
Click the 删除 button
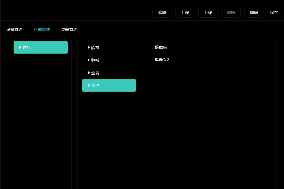[254, 12]
